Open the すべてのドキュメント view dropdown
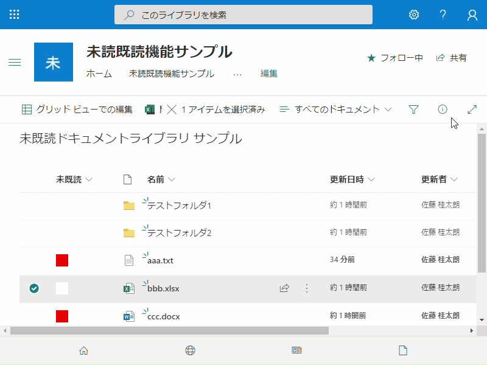Image resolution: width=487 pixels, height=365 pixels. pyautogui.click(x=336, y=109)
